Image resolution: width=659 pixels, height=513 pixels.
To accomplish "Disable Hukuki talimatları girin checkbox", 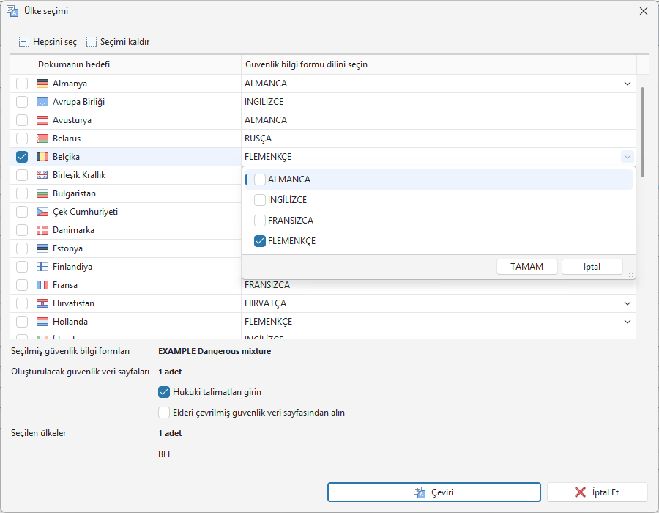I will coord(164,392).
